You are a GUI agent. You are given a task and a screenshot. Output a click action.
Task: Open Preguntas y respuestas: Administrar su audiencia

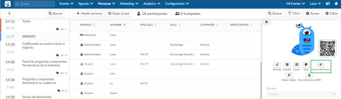pyautogui.click(x=35, y=85)
